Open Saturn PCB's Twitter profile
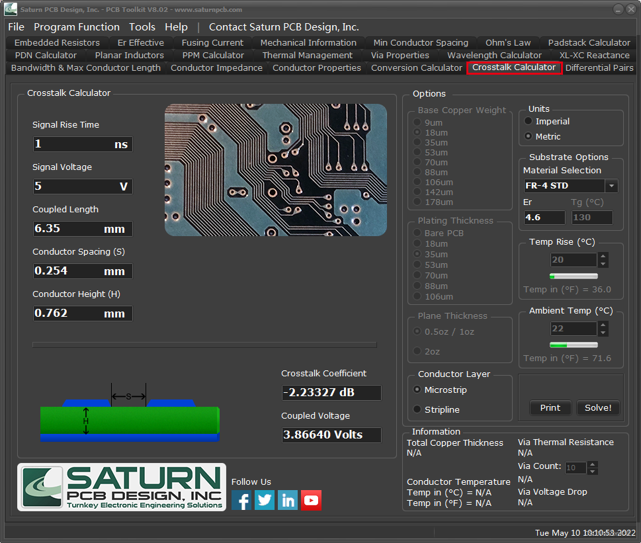This screenshot has height=543, width=641. 264,500
